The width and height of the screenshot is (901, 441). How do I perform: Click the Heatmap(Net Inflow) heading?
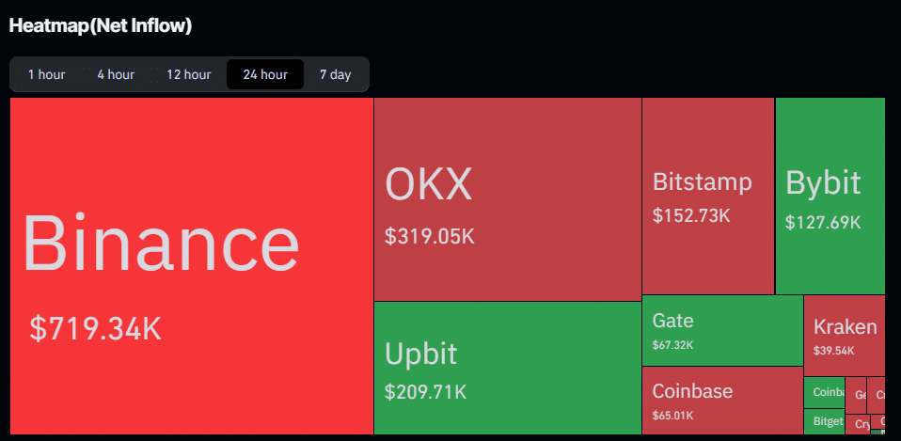point(100,25)
